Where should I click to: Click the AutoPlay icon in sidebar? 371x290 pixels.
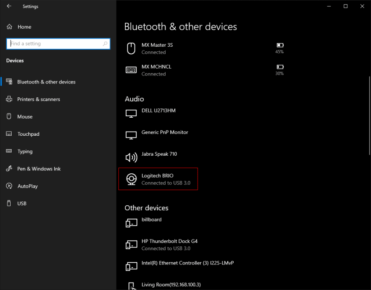9,186
